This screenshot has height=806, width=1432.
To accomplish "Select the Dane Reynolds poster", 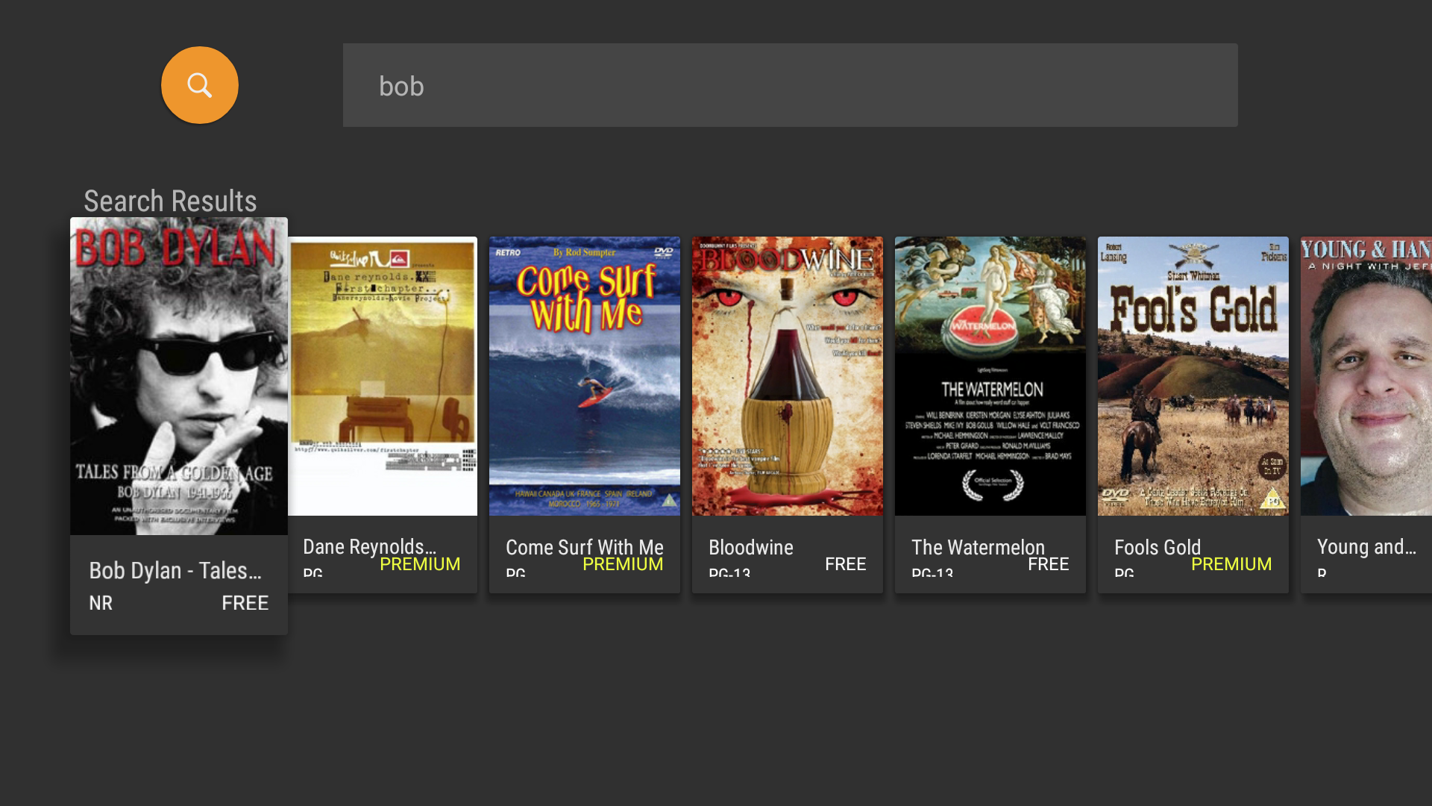I will [x=382, y=375].
